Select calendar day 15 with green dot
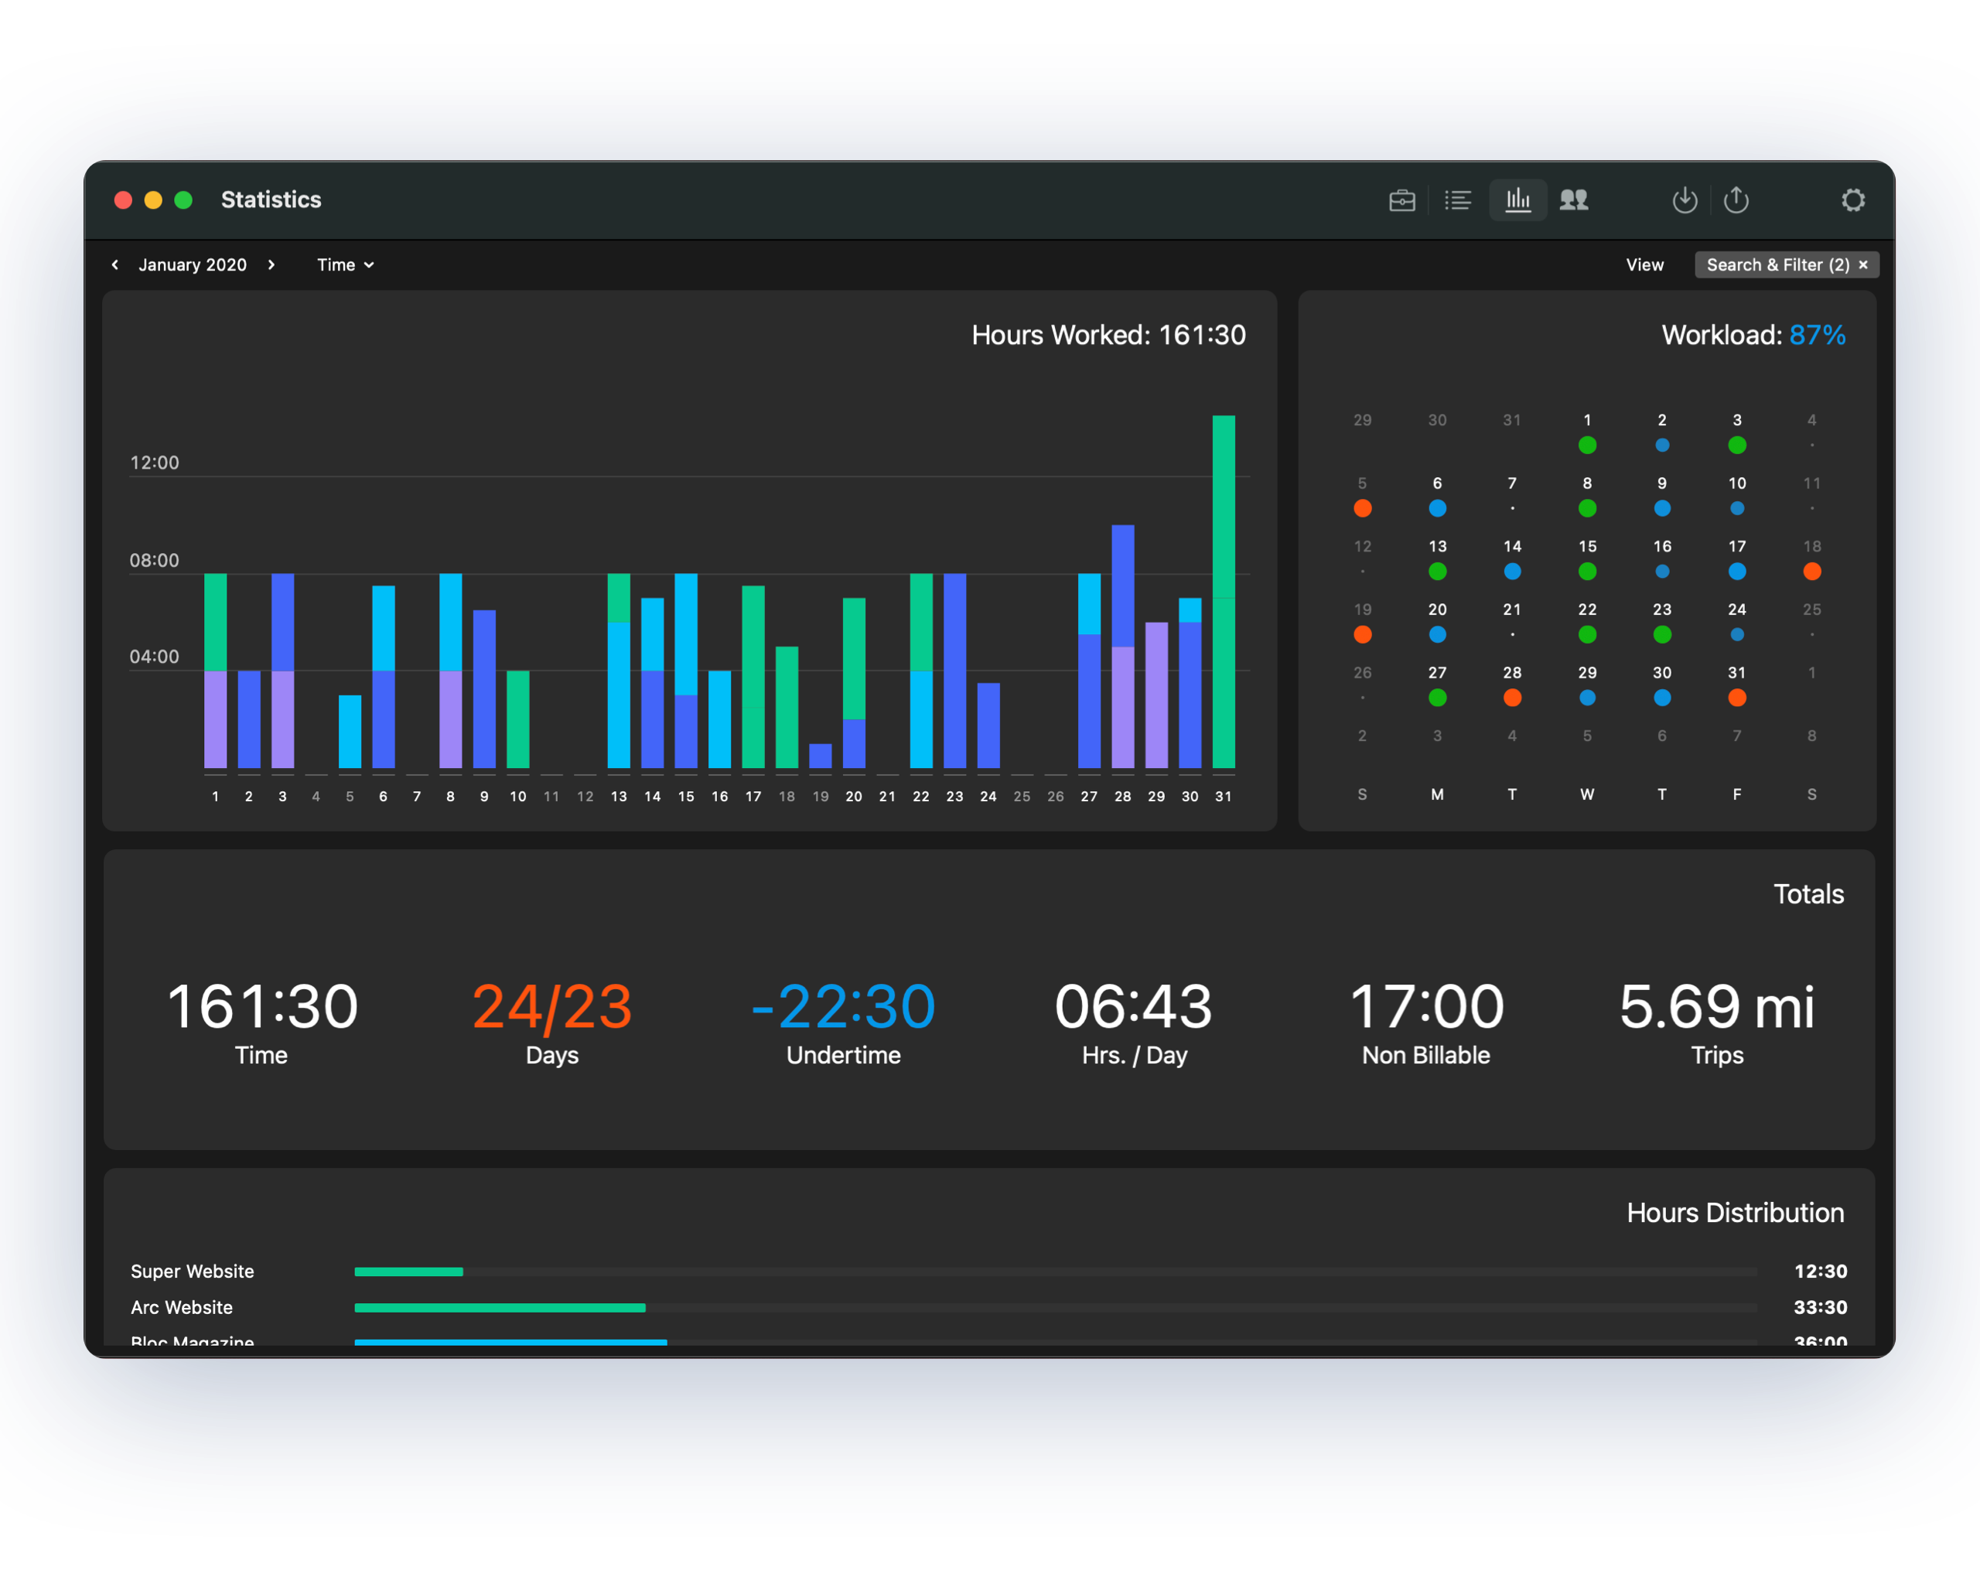This screenshot has width=1980, height=1584. tap(1587, 558)
